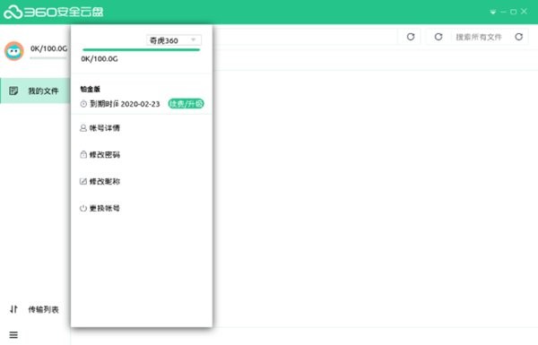This screenshot has height=345, width=538.
Task: Select 帐号详情 account details
Action: pos(100,128)
